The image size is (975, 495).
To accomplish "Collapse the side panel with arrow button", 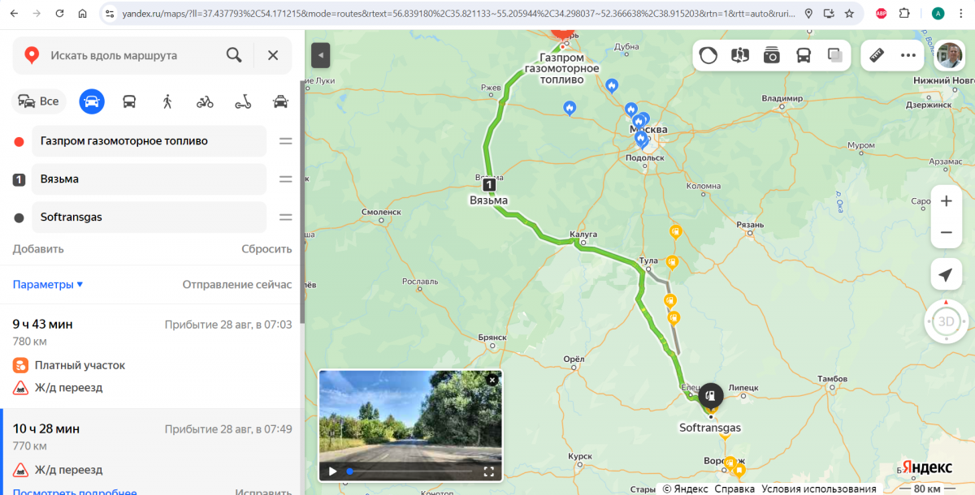I will 321,55.
